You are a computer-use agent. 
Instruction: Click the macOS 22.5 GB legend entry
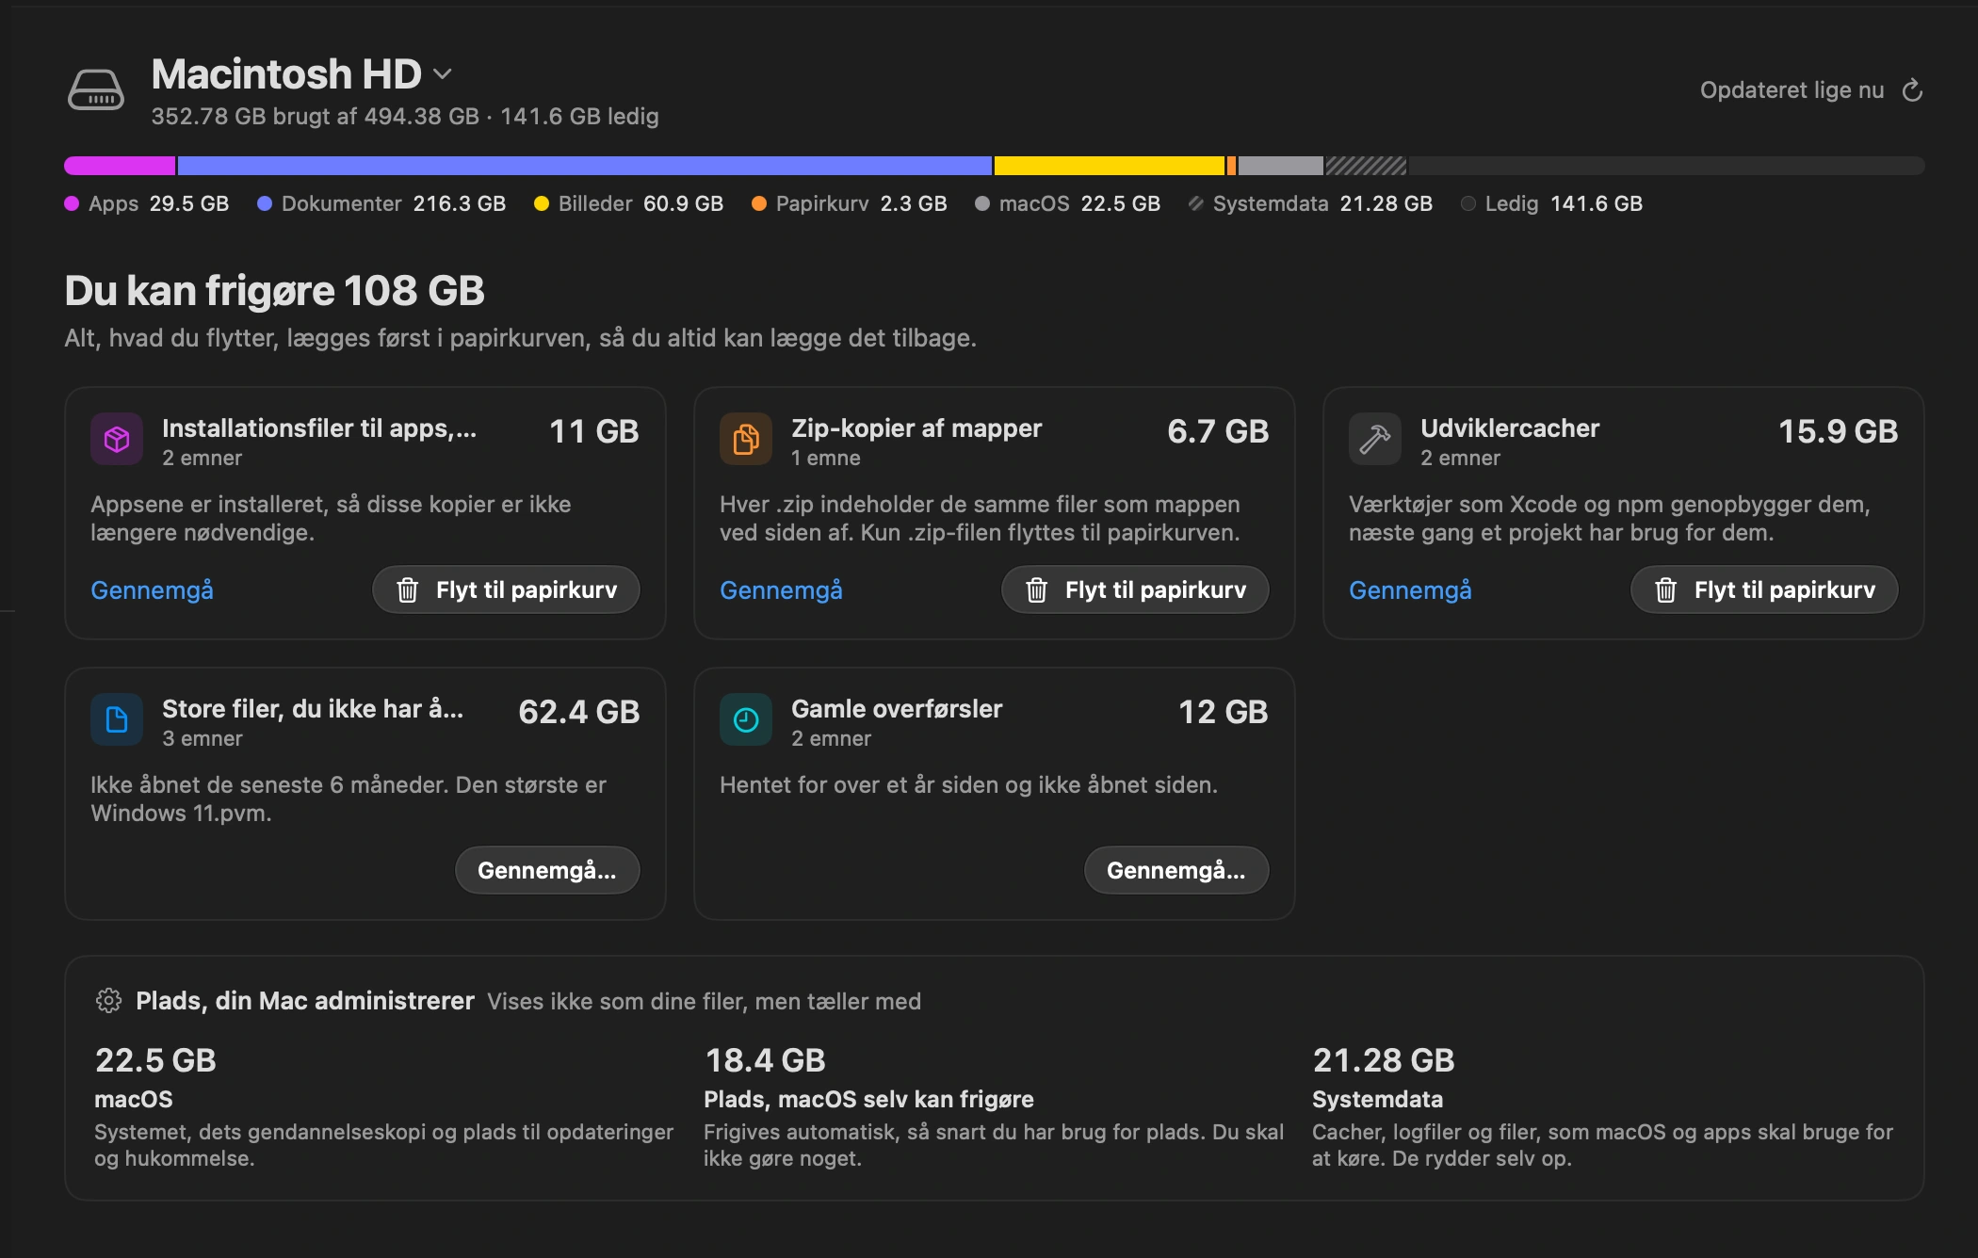tap(1067, 203)
